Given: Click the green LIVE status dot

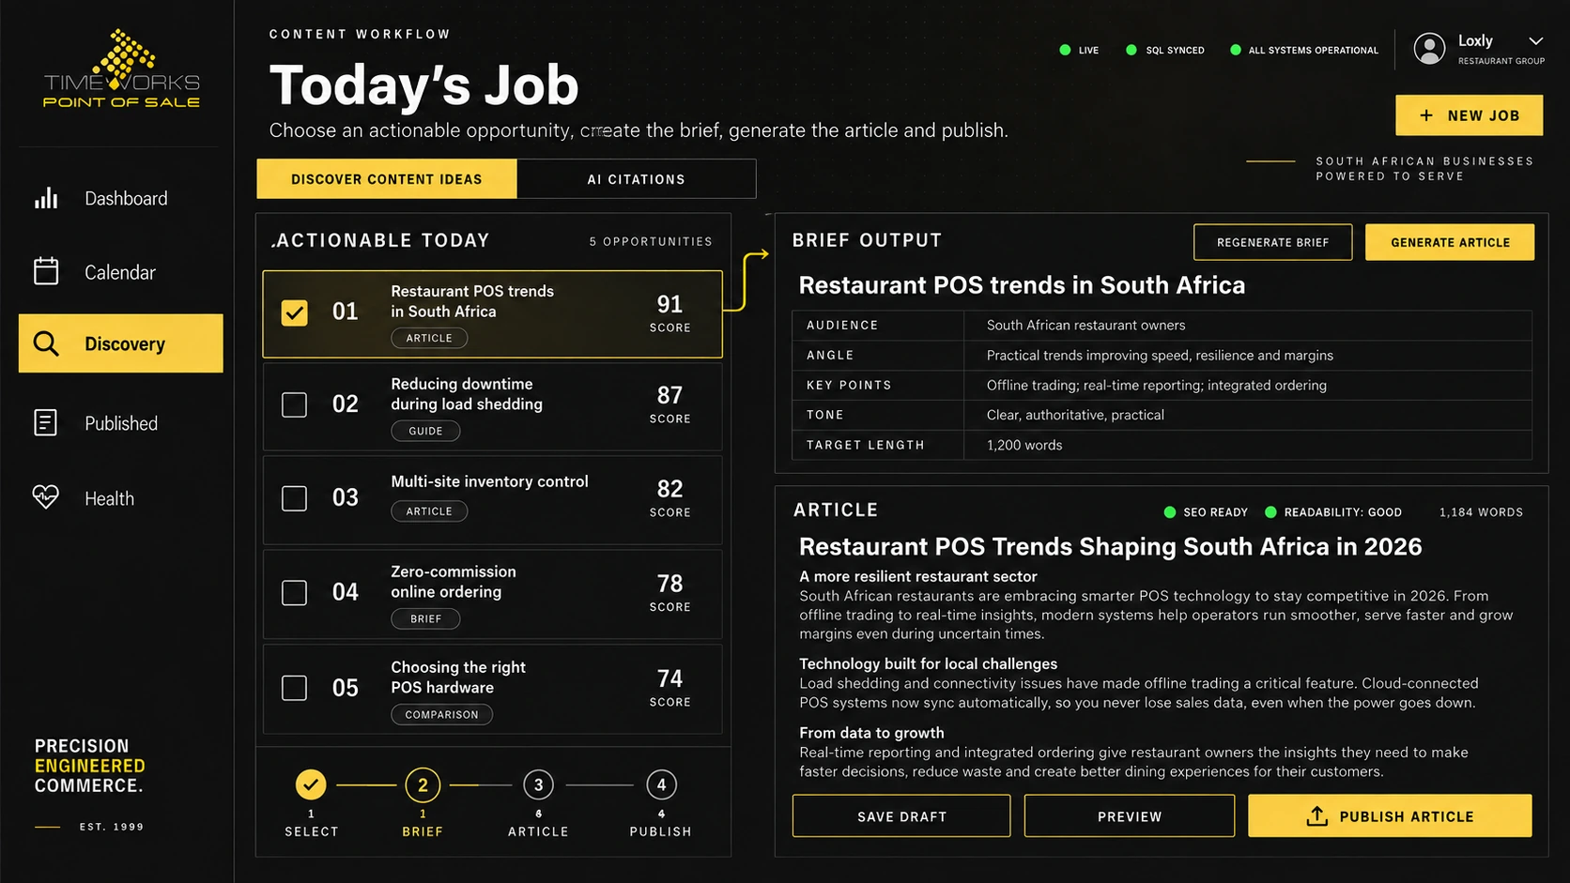Looking at the screenshot, I should [x=1065, y=50].
